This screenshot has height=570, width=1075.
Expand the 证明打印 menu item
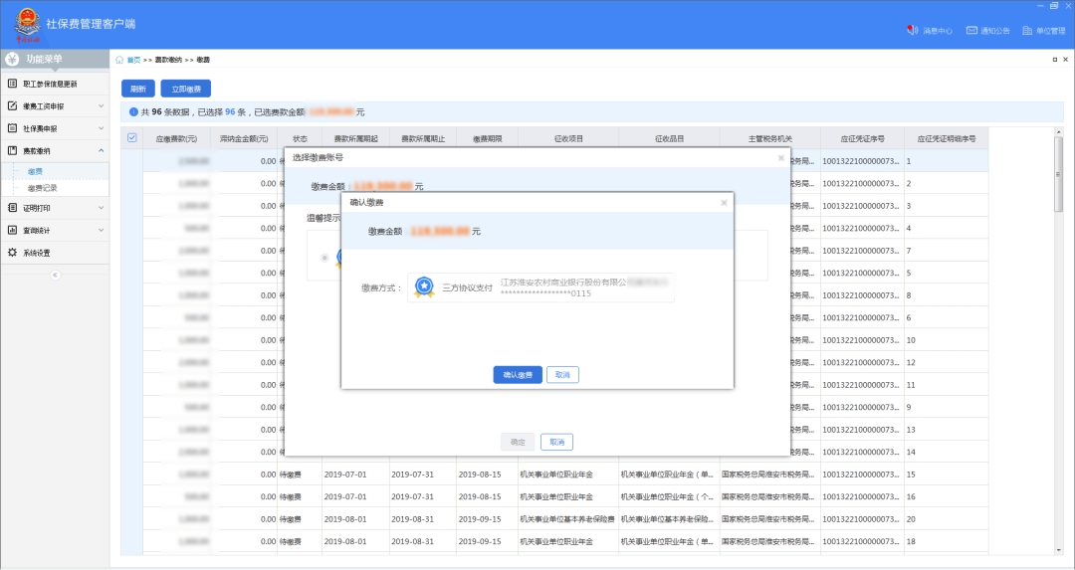click(101, 208)
